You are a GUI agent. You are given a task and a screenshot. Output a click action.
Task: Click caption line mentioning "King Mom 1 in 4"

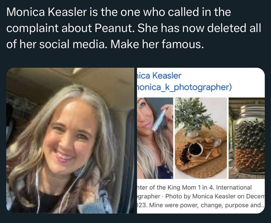click(x=194, y=187)
